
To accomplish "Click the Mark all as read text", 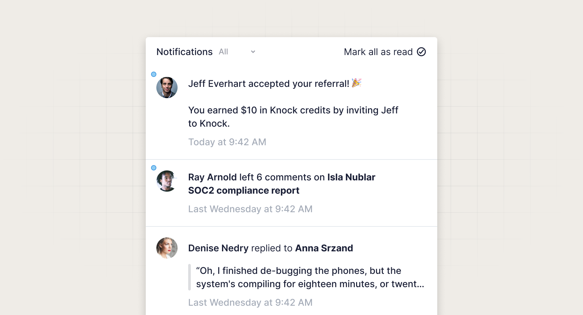I will 378,52.
